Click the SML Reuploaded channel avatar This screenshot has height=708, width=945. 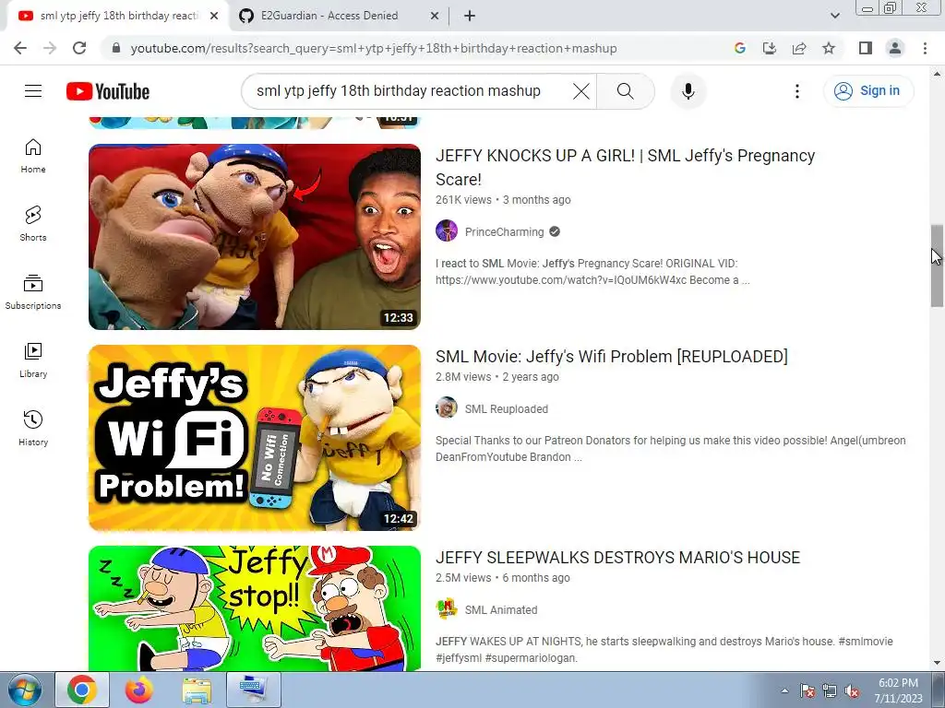[x=447, y=408]
